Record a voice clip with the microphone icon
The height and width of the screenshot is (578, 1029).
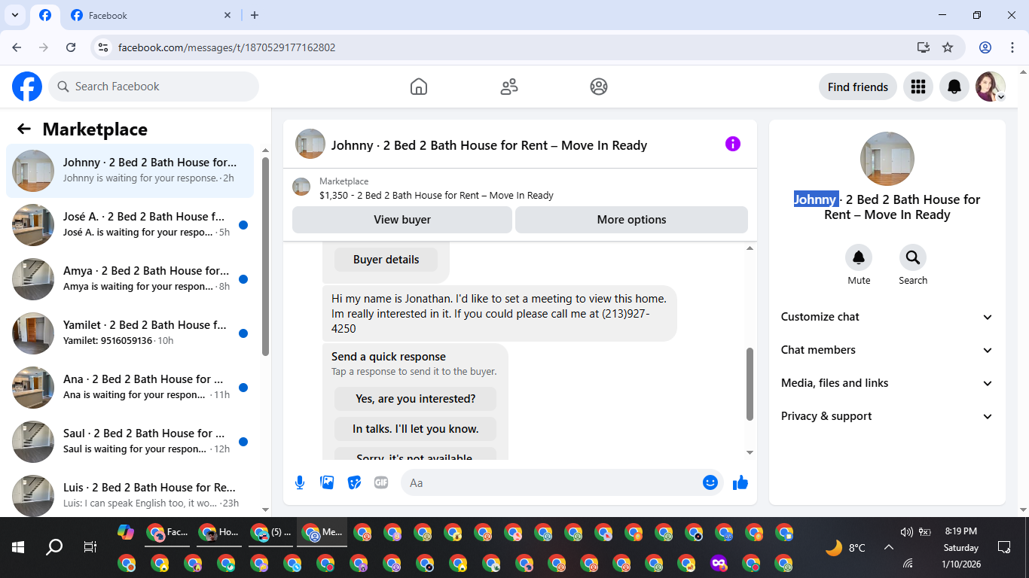pos(300,482)
